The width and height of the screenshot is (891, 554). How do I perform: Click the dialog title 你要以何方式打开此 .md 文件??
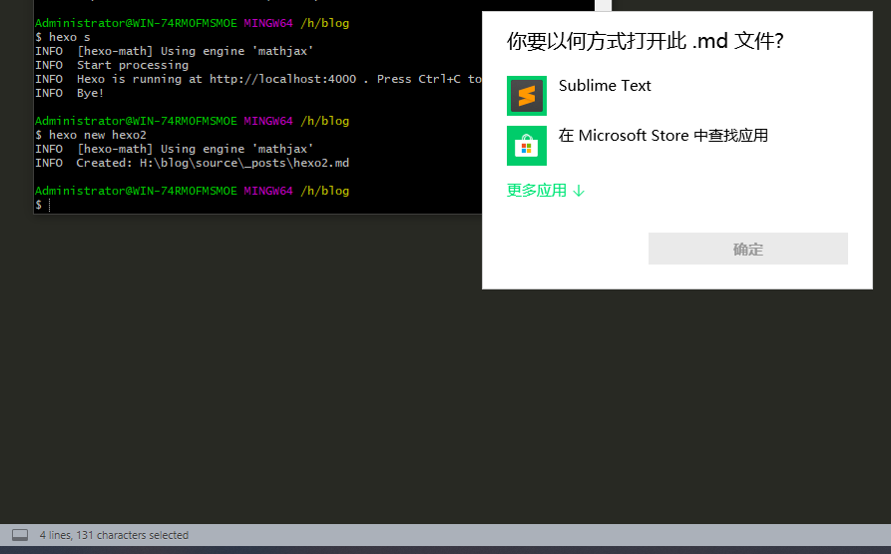645,41
